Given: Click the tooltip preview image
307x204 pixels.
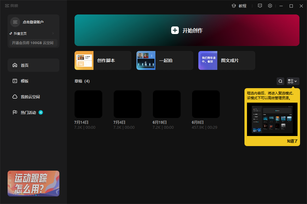Looking at the screenshot, I should point(272,119).
